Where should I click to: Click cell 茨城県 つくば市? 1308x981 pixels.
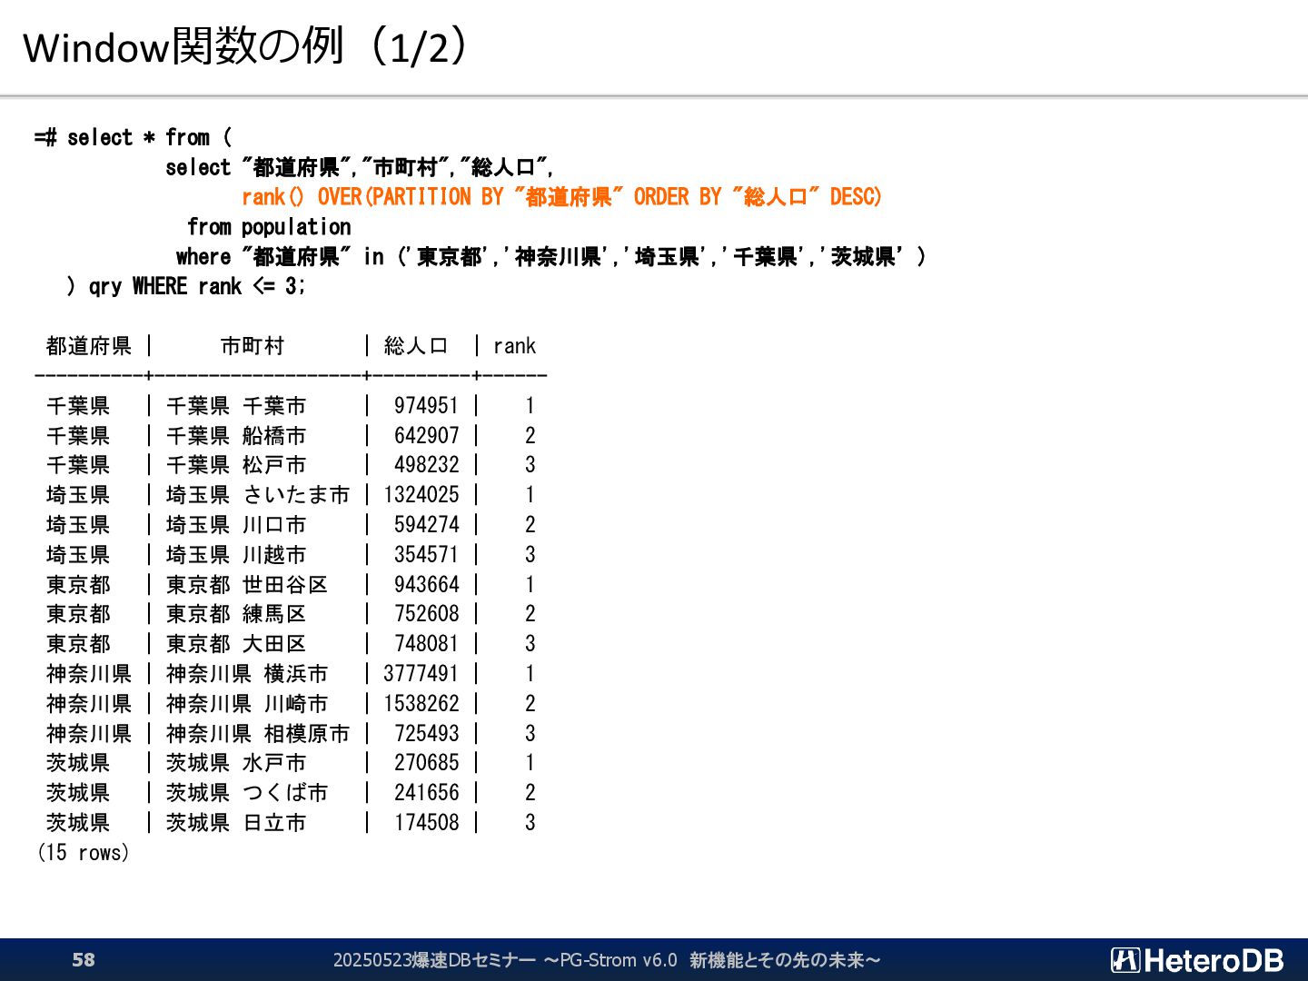click(247, 793)
